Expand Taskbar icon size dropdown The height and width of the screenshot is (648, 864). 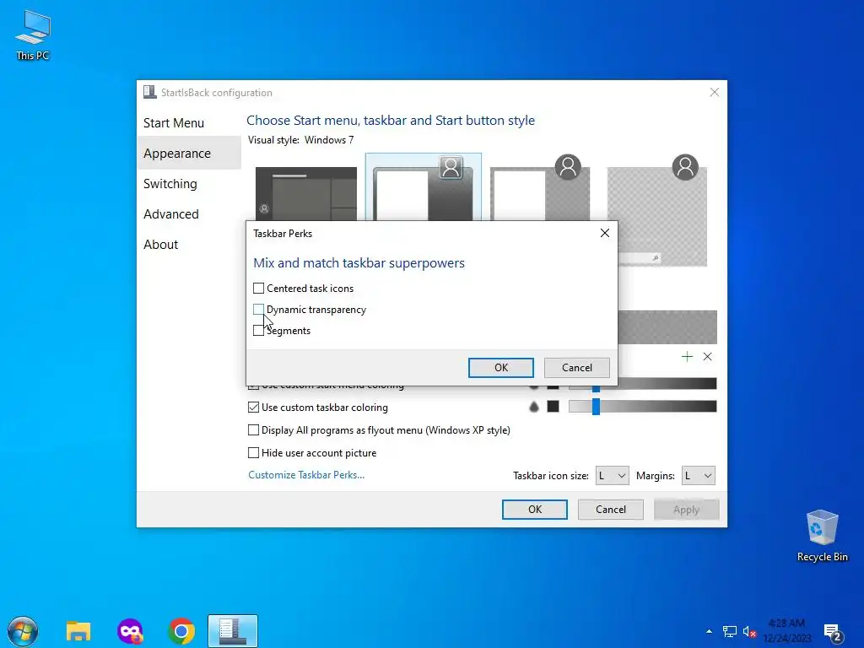[613, 476]
